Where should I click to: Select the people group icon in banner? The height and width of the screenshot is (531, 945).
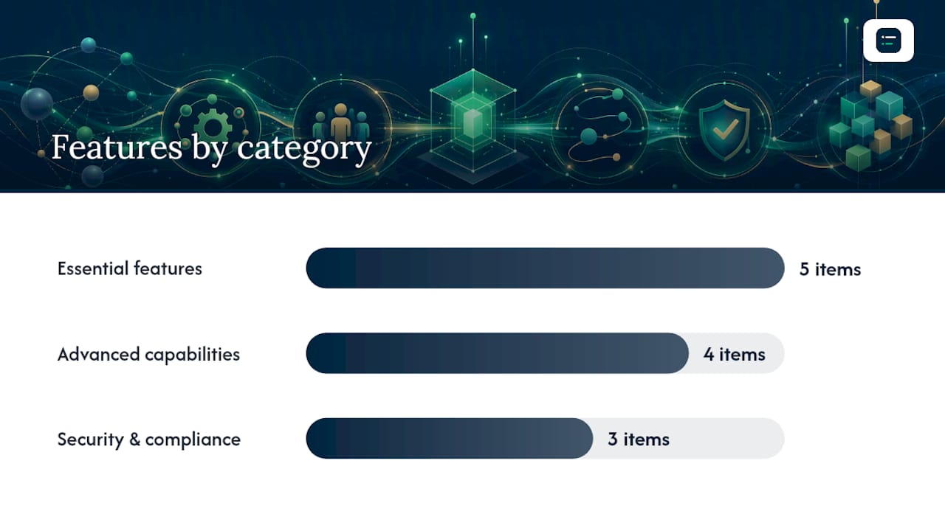(341, 122)
